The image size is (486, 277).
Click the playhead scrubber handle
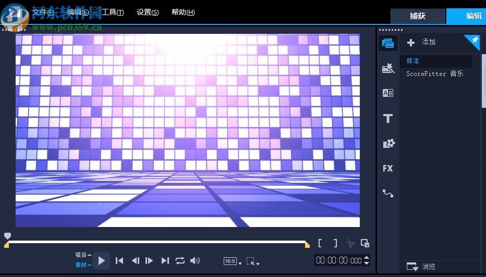7,236
